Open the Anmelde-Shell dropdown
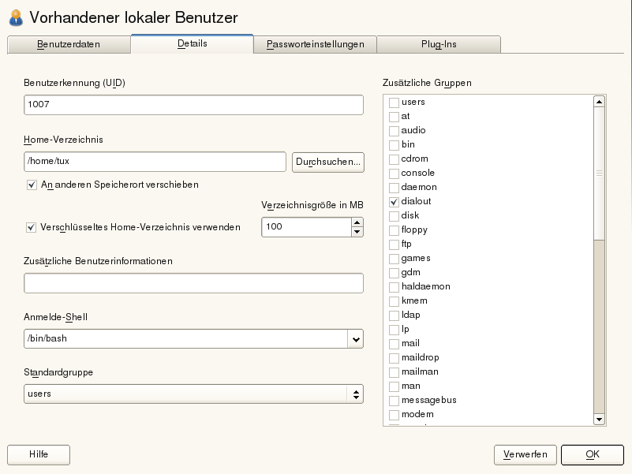 (x=356, y=339)
